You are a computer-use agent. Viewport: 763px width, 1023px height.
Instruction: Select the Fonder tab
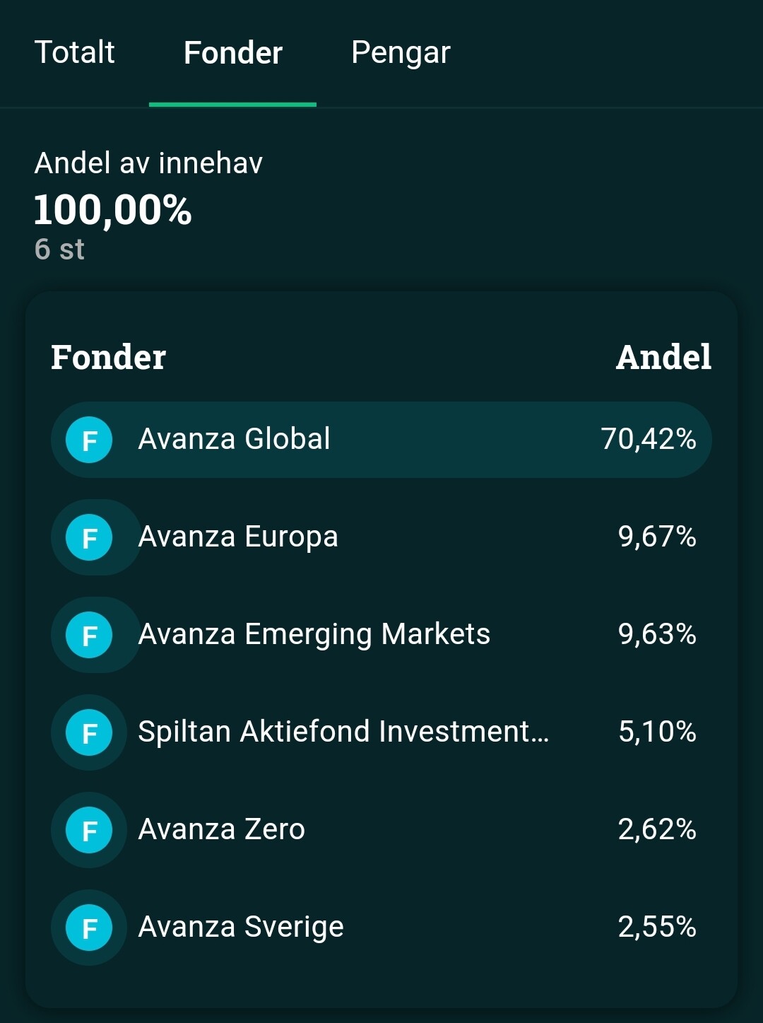(232, 53)
